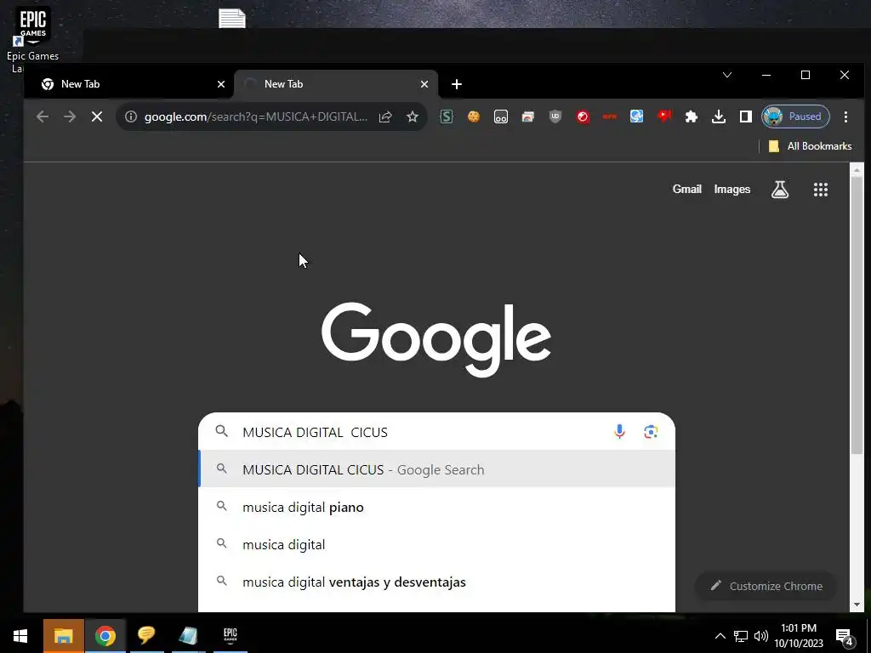Select 'musica digital ventajas y desventajas' suggestion
871x653 pixels.
(x=436, y=582)
